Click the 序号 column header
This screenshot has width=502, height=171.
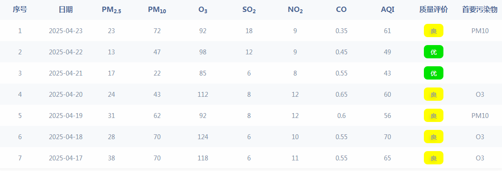[20, 10]
